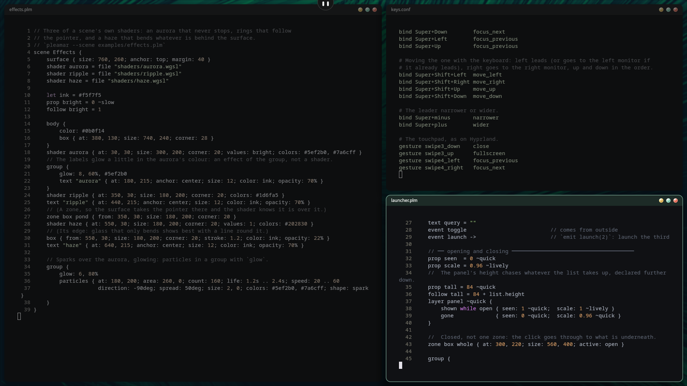Screen dimensions: 687x386
Task: Click "fullscreen" in keys.conf
Action: 489,153
